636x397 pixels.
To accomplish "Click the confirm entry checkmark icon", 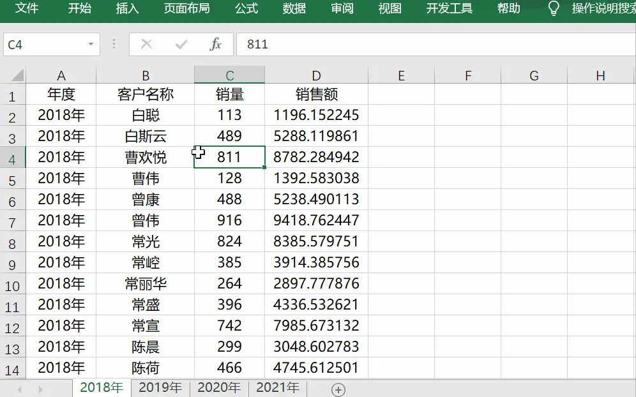I will 181,44.
